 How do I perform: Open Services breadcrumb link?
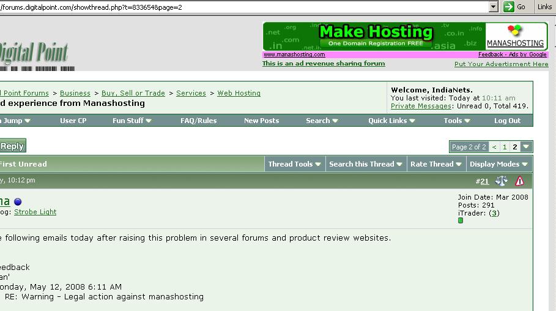pyautogui.click(x=191, y=93)
